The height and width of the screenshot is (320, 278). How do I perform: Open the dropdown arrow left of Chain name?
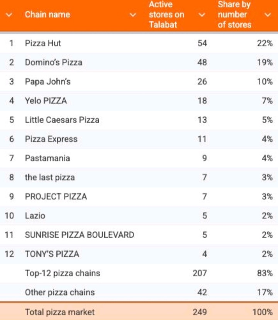(9, 15)
